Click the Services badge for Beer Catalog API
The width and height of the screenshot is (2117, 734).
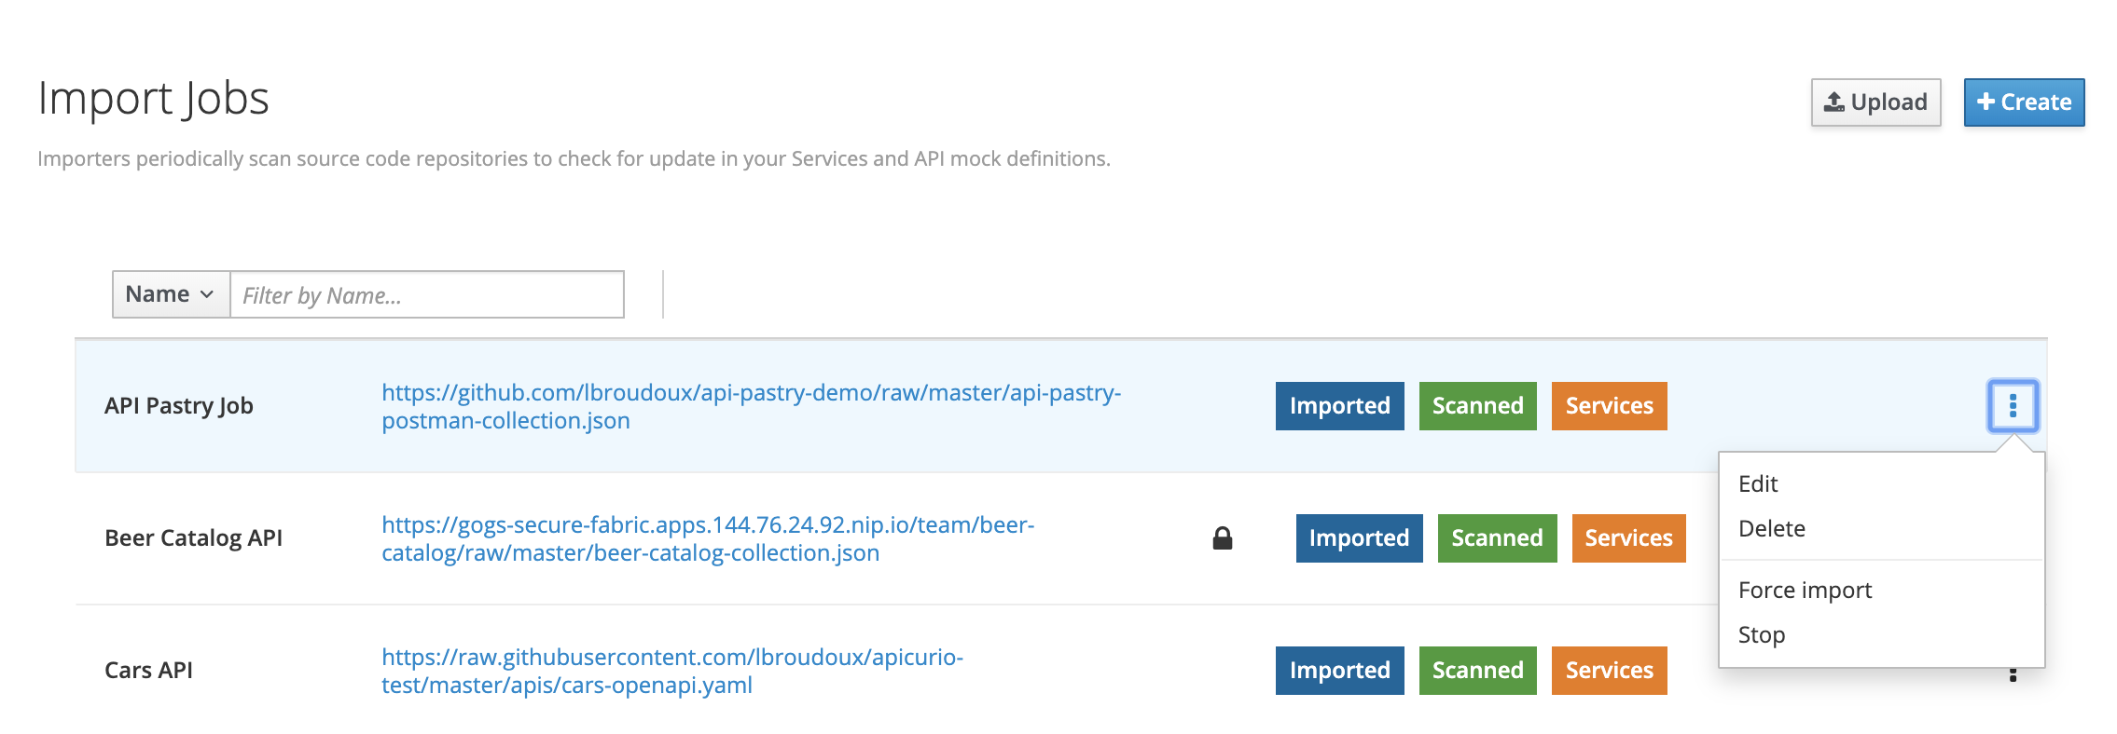(1628, 538)
